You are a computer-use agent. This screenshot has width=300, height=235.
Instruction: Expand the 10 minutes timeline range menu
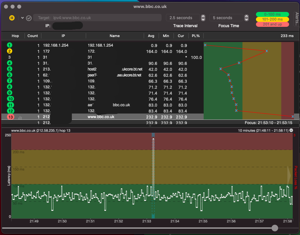coord(291,130)
